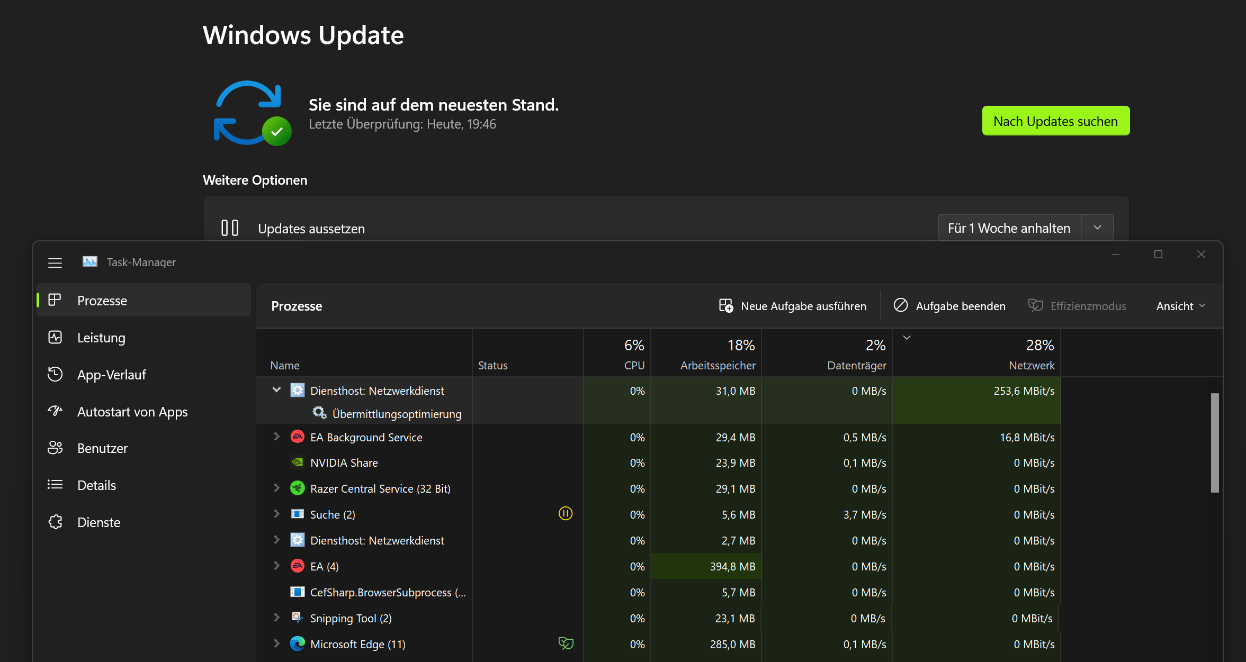Click Aufgabe beenden to end task

[x=949, y=306]
